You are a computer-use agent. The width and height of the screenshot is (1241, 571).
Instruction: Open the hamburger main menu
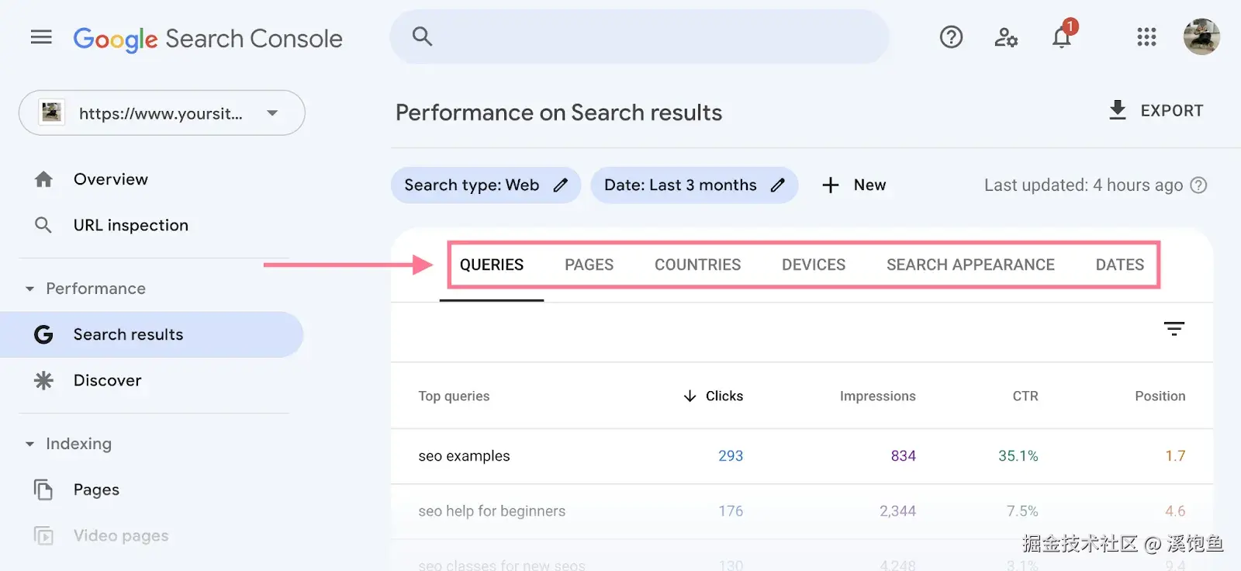[41, 37]
